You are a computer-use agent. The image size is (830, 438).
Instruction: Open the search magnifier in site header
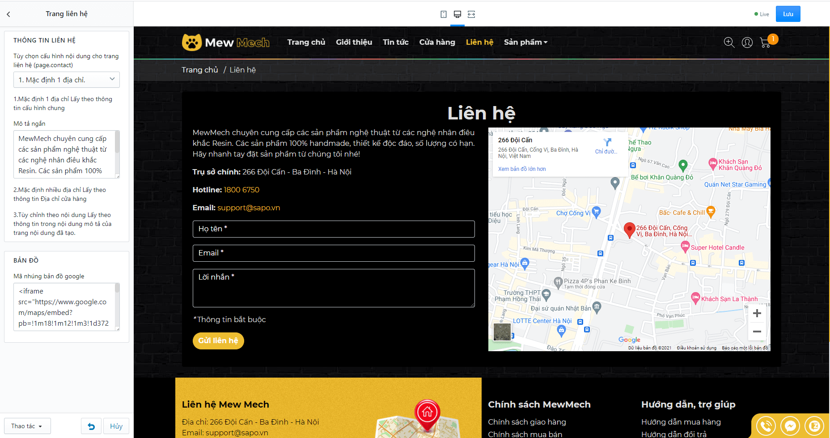729,43
